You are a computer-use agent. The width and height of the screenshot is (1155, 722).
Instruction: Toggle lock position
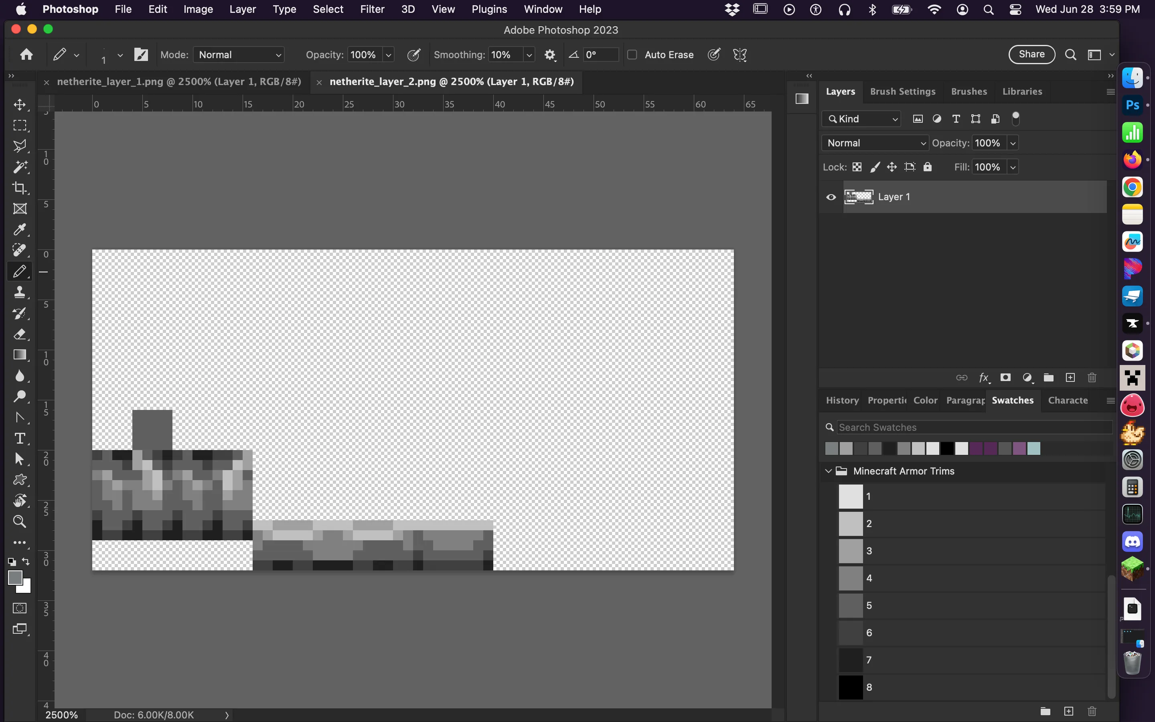click(x=892, y=167)
